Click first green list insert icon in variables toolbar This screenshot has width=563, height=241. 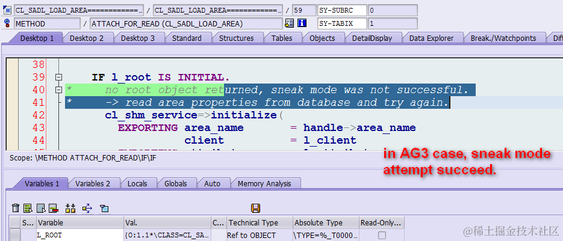[x=28, y=208]
